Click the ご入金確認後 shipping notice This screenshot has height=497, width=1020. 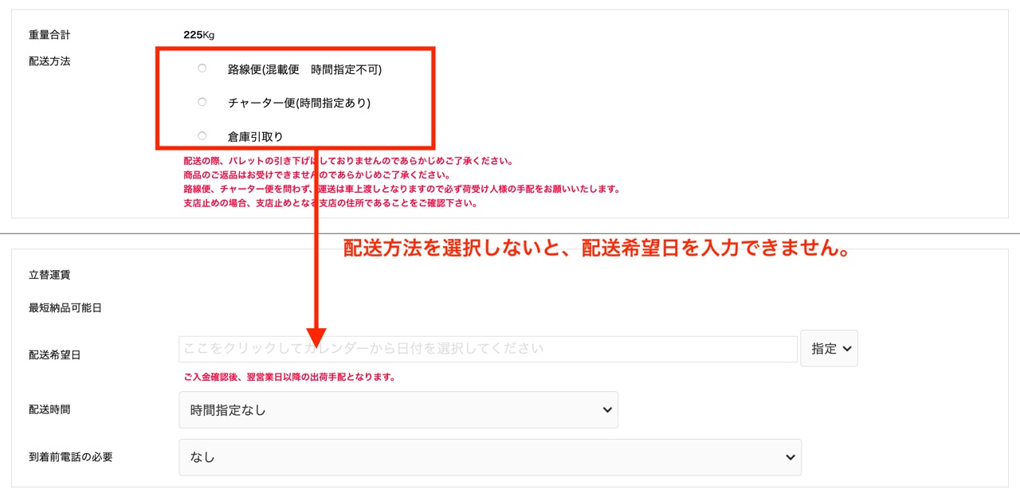[x=289, y=378]
